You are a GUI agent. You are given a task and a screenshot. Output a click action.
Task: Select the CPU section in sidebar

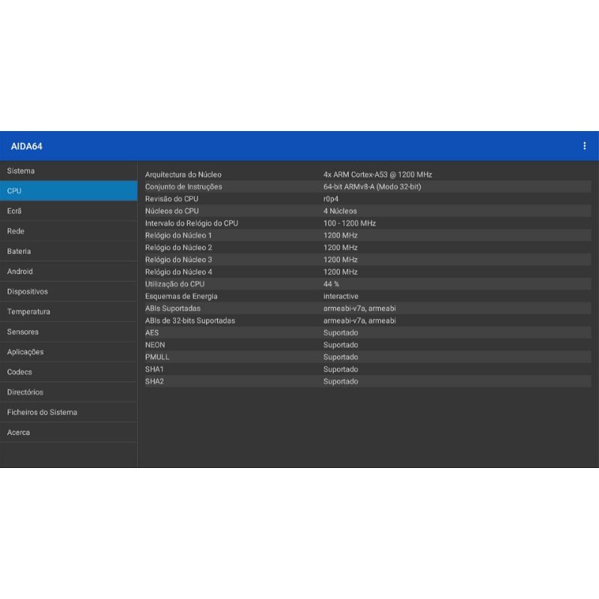[x=68, y=191]
